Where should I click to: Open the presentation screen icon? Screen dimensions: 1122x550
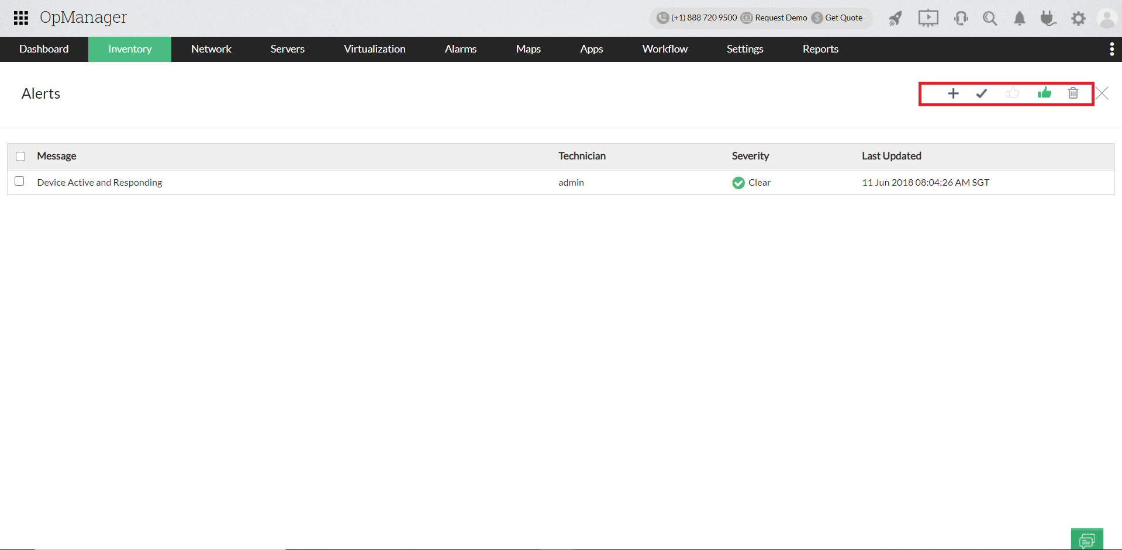(928, 19)
